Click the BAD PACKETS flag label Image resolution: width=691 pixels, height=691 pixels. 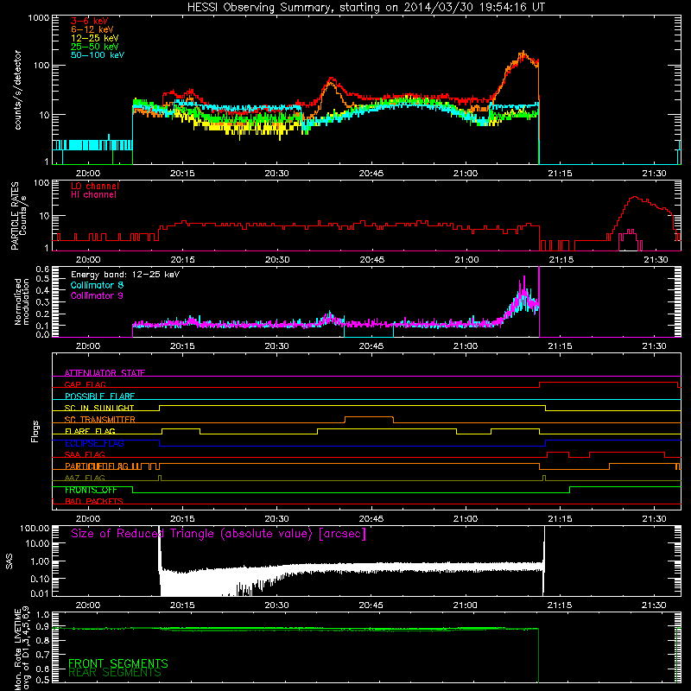[x=94, y=501]
